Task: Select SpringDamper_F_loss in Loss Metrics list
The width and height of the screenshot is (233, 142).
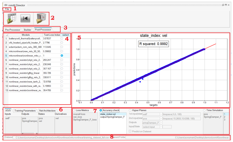Action: [85, 120]
